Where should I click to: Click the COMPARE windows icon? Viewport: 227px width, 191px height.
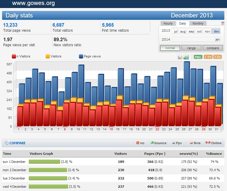(x=7, y=143)
